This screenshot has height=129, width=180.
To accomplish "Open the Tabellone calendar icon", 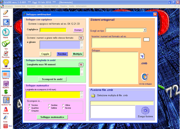I will (x=6, y=74).
